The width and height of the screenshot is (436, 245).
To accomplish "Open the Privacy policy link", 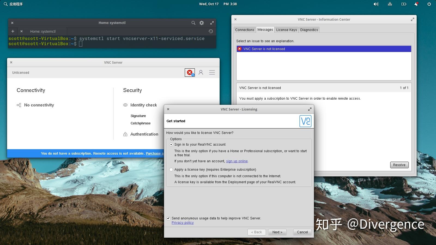I will point(183,223).
